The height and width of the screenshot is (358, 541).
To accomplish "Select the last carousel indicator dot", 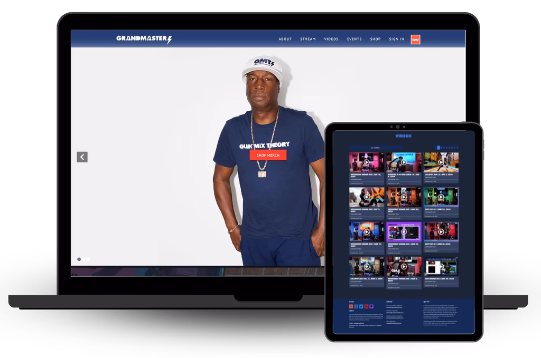I will 88,259.
